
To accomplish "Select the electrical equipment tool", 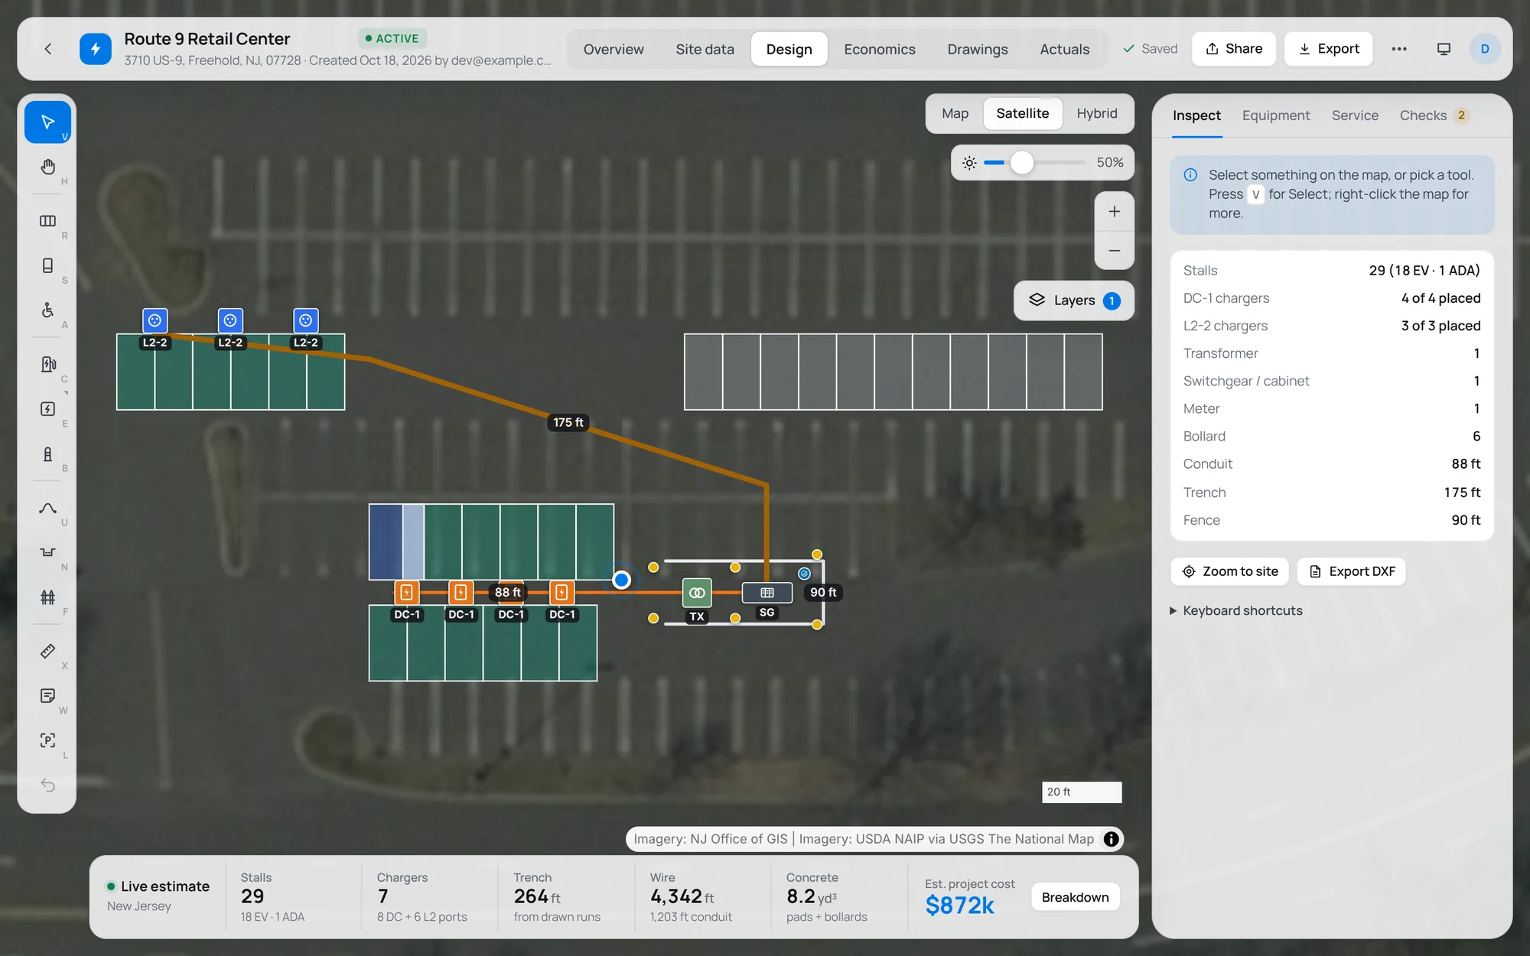I will [x=47, y=409].
